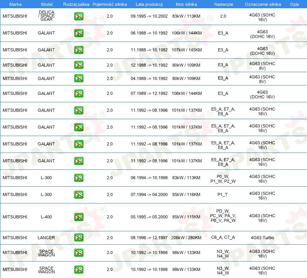Click the fuel icon for the Galant 06.1988 row
The height and width of the screenshot is (278, 307).
point(79,33)
